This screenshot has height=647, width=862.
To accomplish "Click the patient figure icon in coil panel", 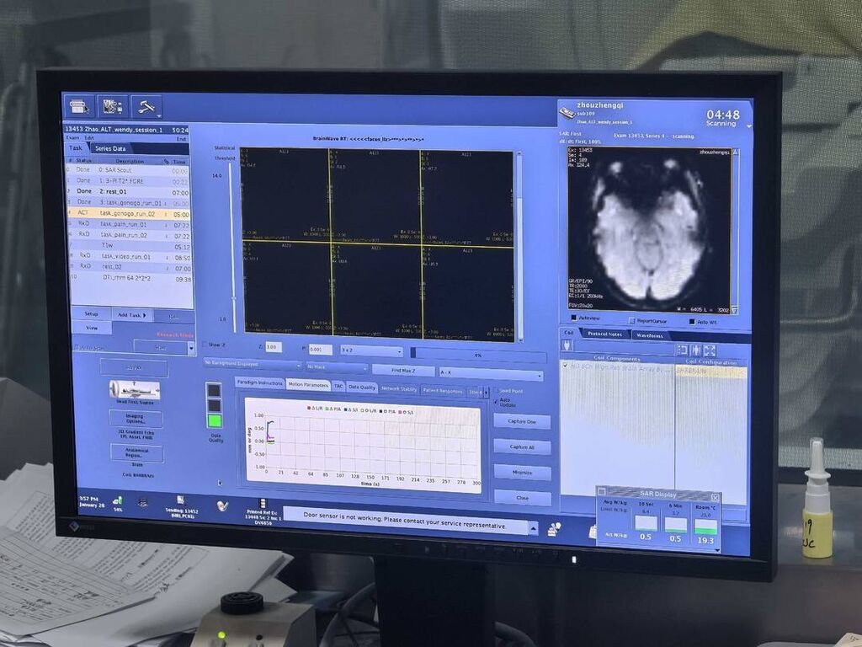I will pos(694,350).
